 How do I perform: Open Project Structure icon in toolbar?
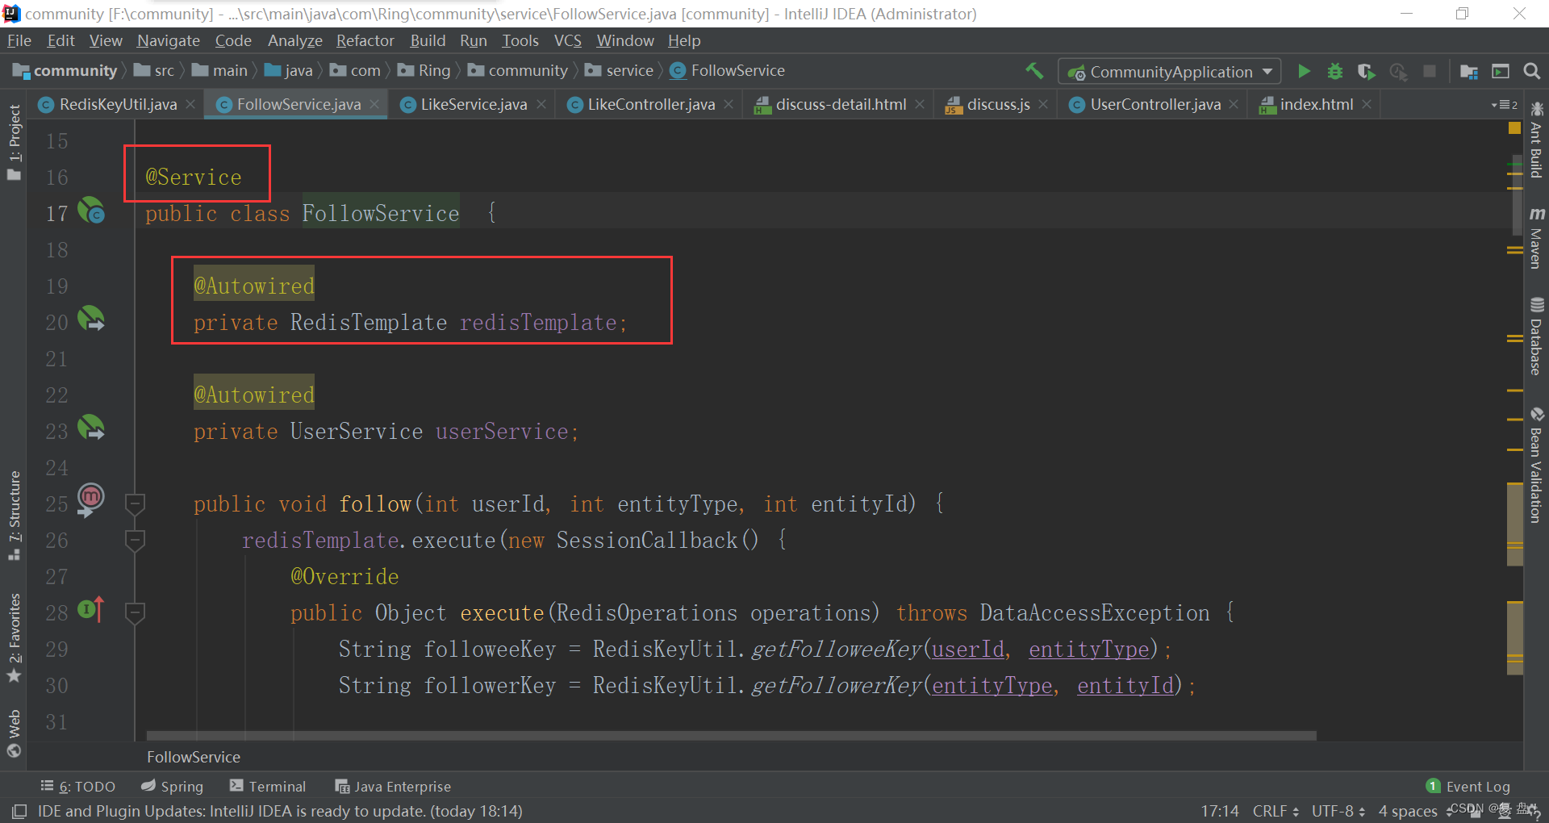click(1468, 71)
